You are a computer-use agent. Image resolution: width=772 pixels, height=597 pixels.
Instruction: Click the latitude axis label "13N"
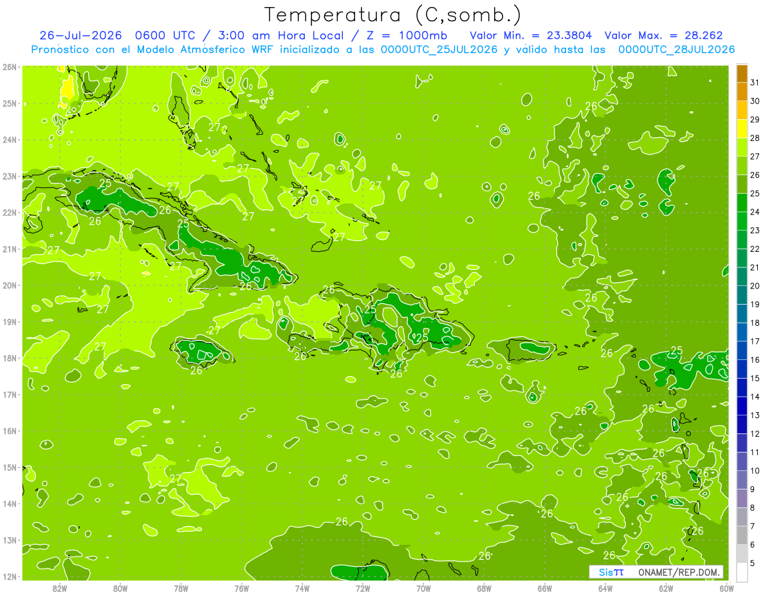point(10,540)
